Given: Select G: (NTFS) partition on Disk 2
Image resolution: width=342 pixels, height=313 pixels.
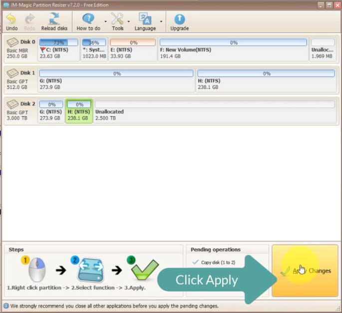Looking at the screenshot, I should point(51,111).
